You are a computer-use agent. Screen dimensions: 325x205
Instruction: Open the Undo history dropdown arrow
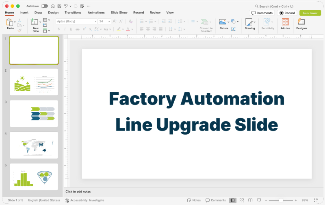[70, 6]
